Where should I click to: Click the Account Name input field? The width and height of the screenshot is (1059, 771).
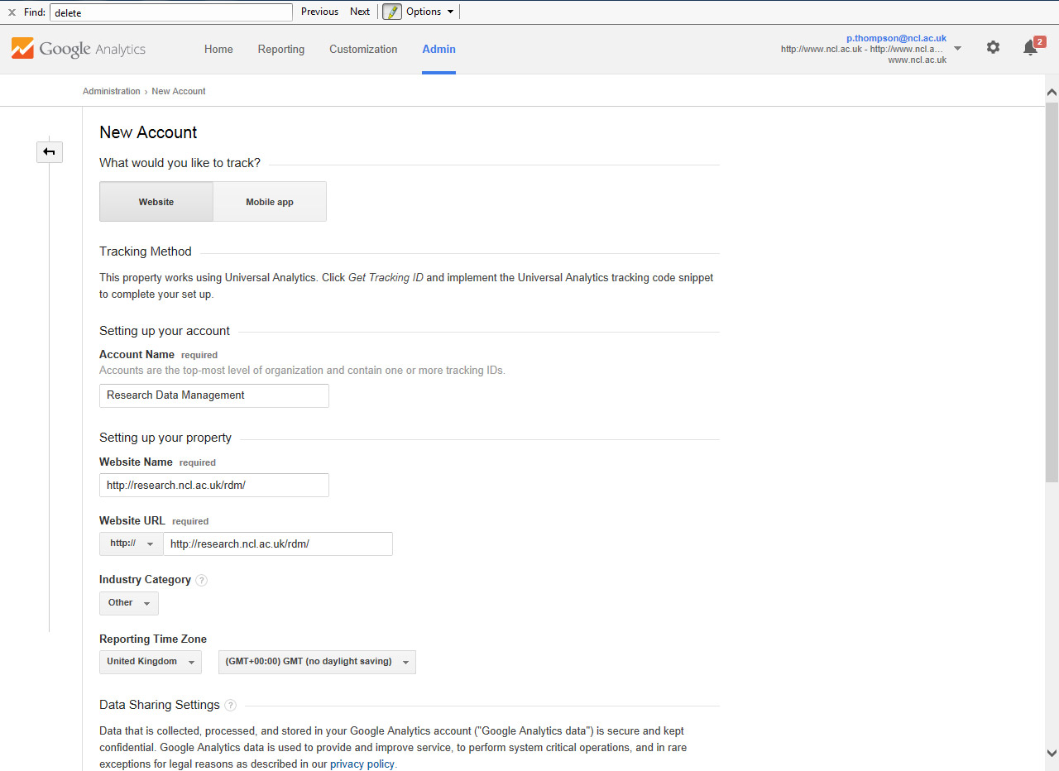[214, 395]
